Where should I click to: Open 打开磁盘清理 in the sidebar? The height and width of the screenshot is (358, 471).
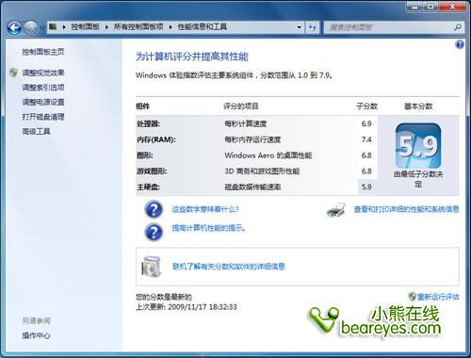tap(43, 117)
